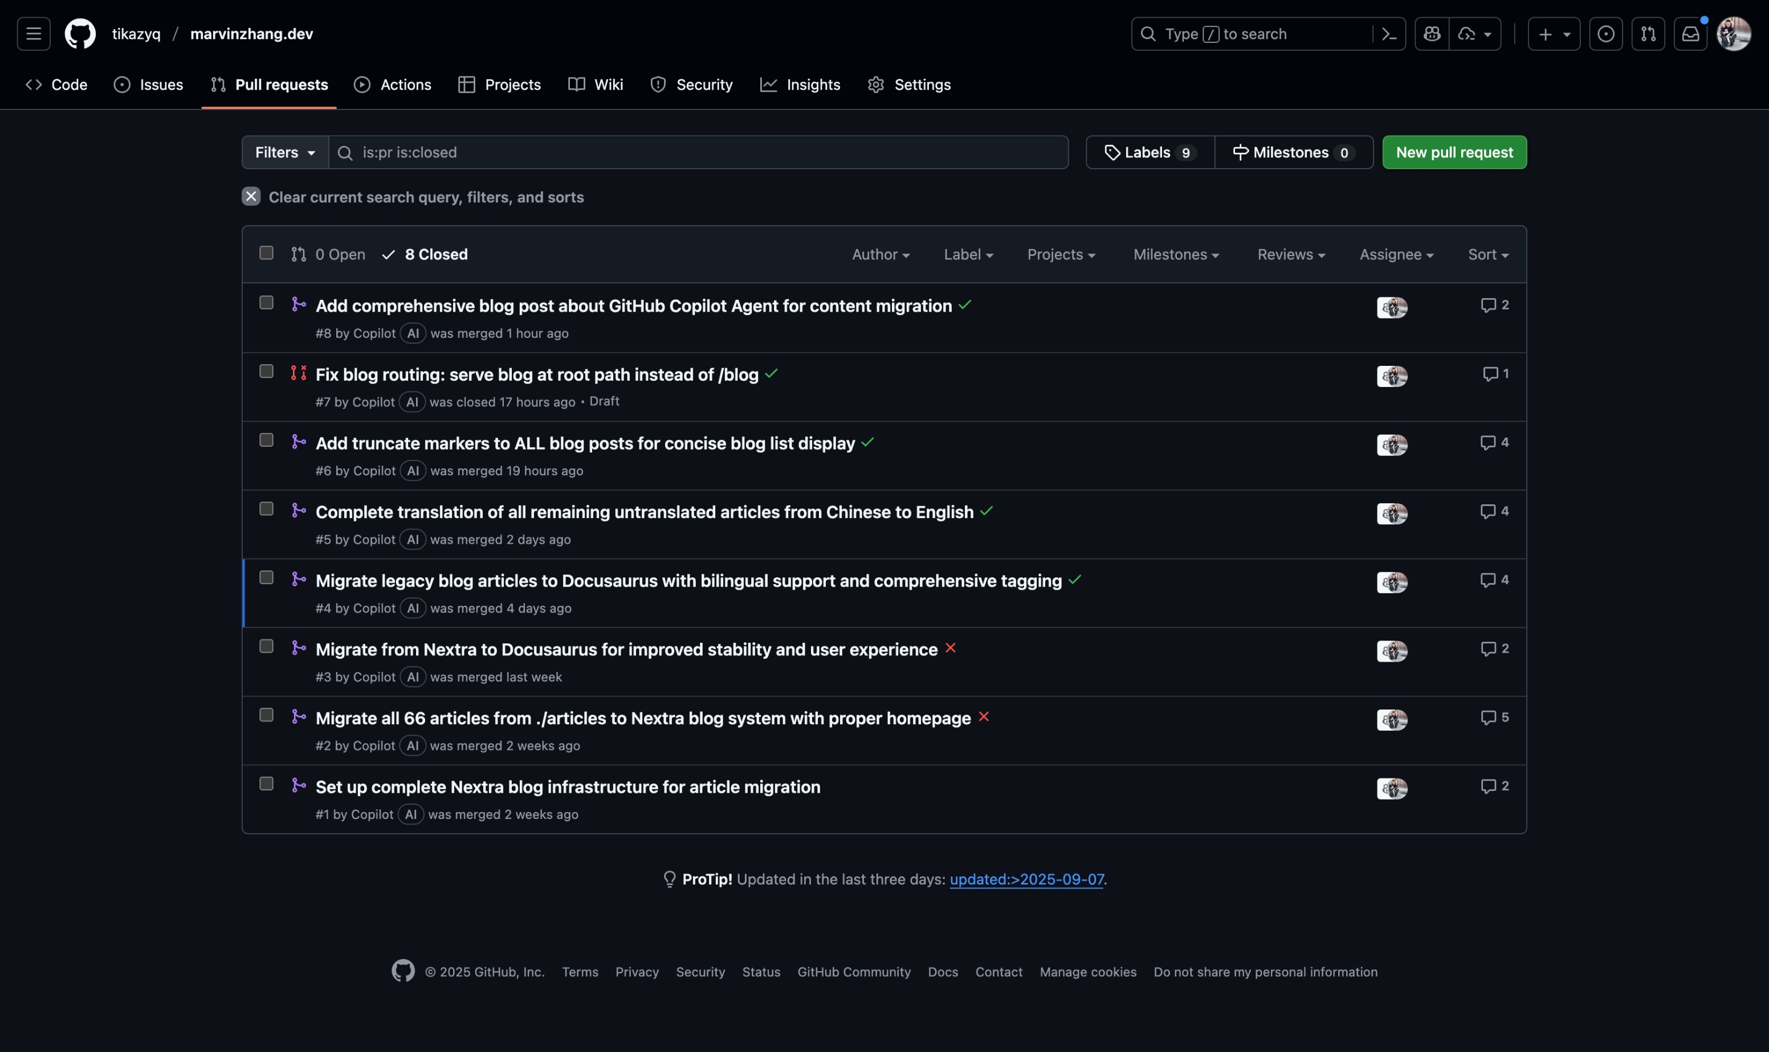Viewport: 1769px width, 1052px height.
Task: Click comment count on PR #3
Action: (1494, 649)
